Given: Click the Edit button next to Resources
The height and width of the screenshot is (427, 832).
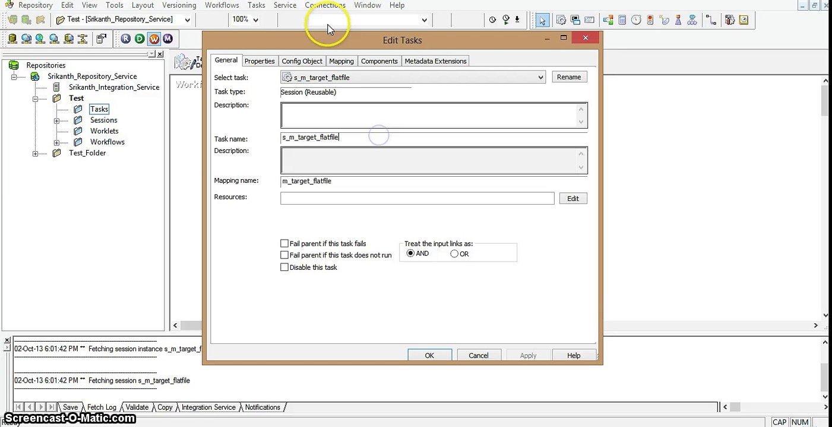Looking at the screenshot, I should [573, 199].
